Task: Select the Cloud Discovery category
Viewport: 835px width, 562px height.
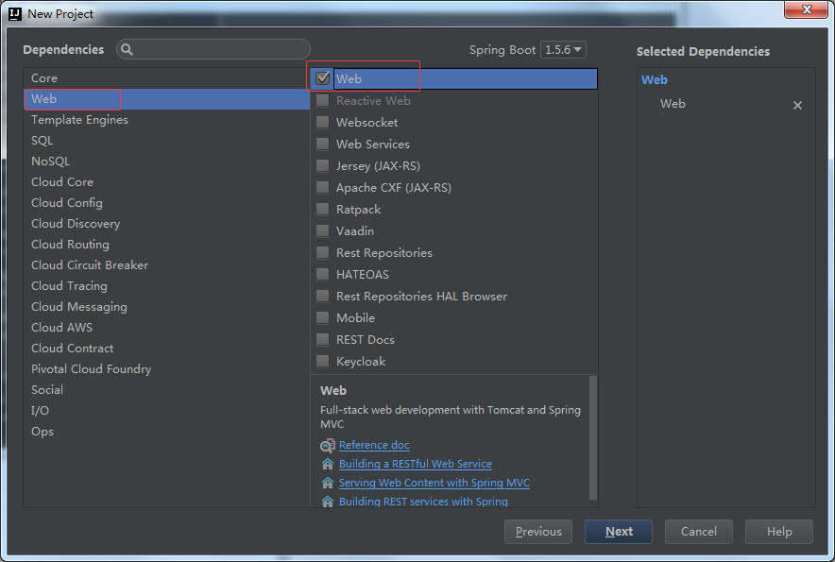Action: (166, 224)
